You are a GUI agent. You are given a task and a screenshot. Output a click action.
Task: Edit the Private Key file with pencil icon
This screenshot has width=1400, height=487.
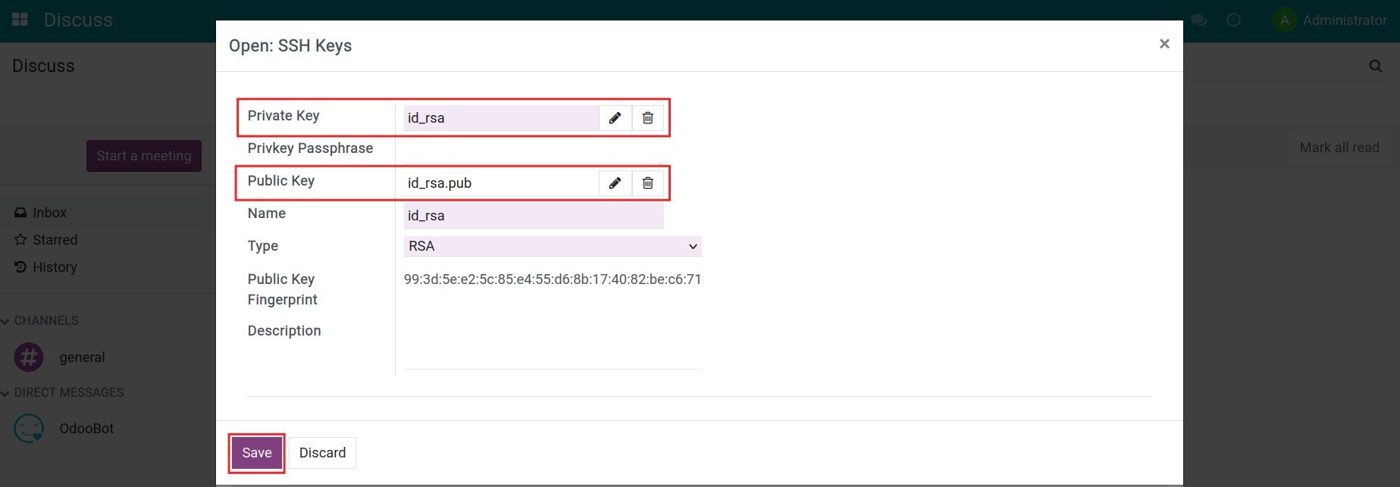615,118
